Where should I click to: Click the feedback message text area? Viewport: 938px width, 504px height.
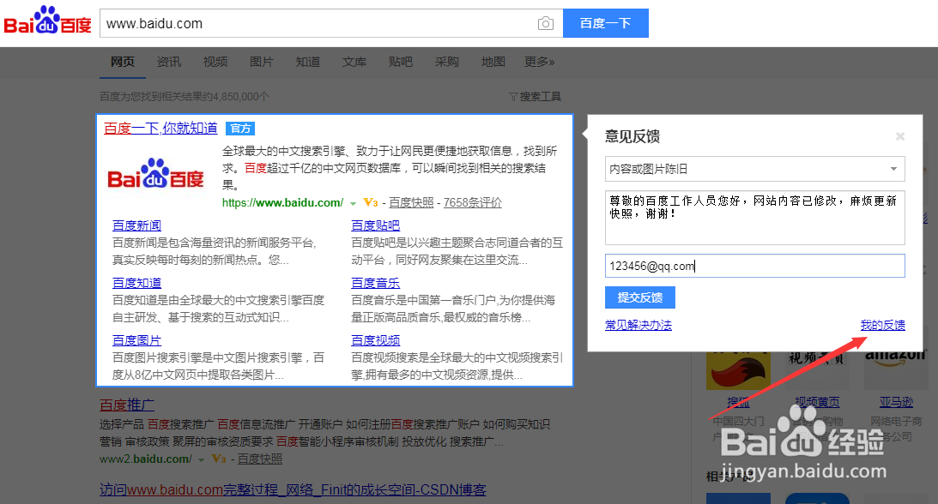[x=754, y=218]
